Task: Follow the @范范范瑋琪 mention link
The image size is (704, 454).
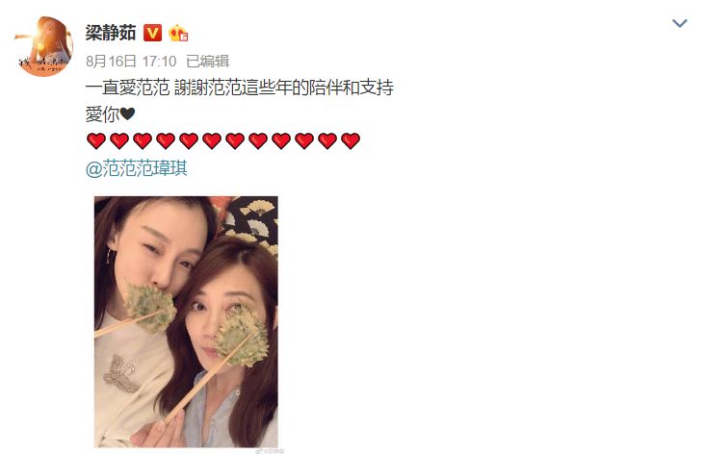Action: [136, 168]
